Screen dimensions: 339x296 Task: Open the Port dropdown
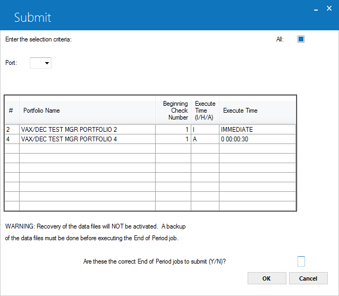pyautogui.click(x=40, y=63)
